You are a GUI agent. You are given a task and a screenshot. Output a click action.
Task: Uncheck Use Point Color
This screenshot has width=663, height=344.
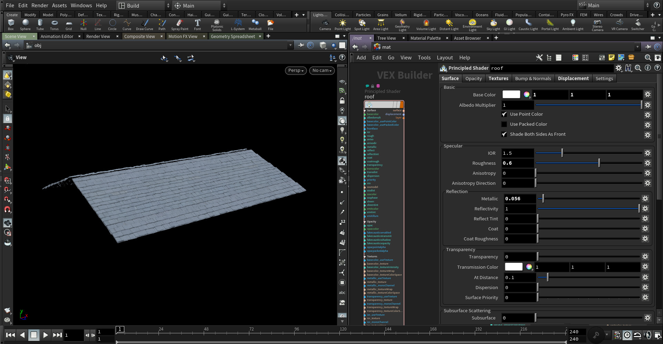pos(504,114)
